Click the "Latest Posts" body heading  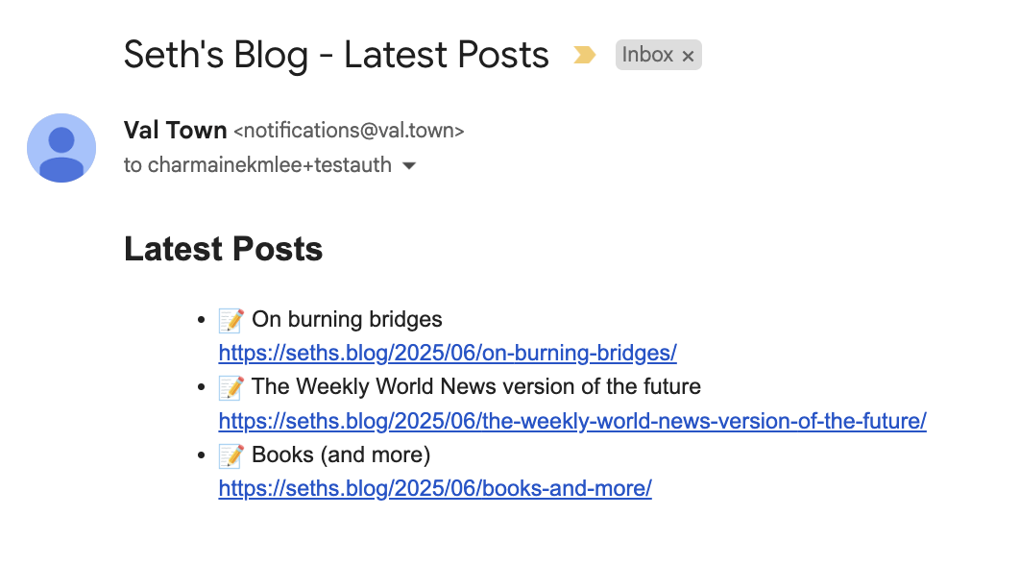click(223, 250)
